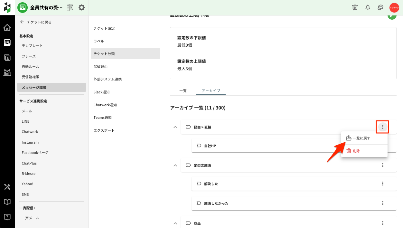
Task: Select LINE under サービス連携設定
Action: 25,121
